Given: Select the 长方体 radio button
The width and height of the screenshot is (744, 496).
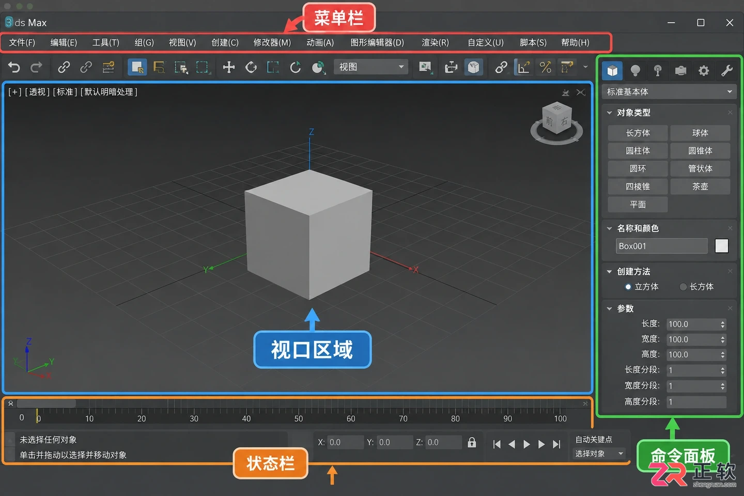Looking at the screenshot, I should tap(683, 287).
